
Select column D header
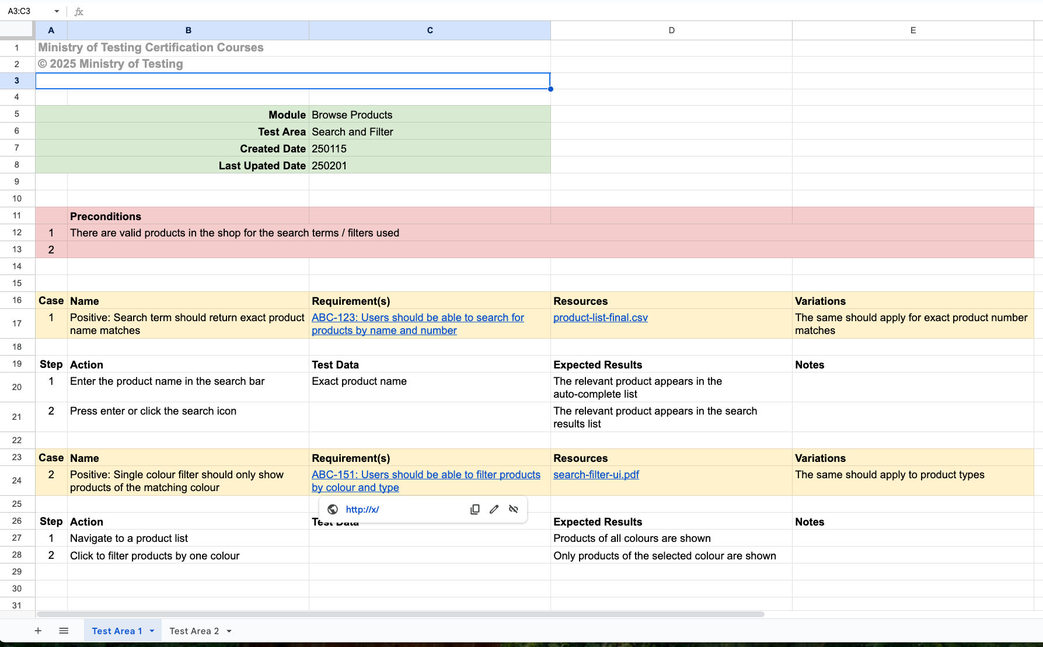(671, 30)
